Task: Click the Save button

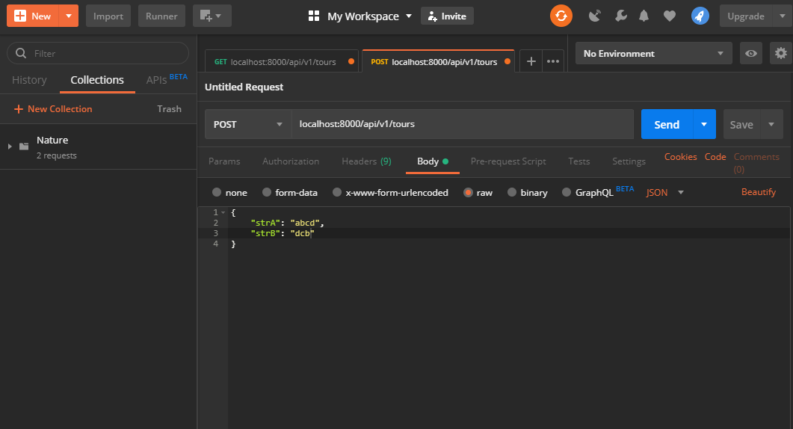Action: [741, 125]
